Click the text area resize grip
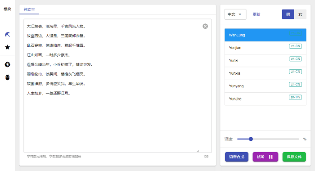This screenshot has width=315, height=171. click(198, 151)
